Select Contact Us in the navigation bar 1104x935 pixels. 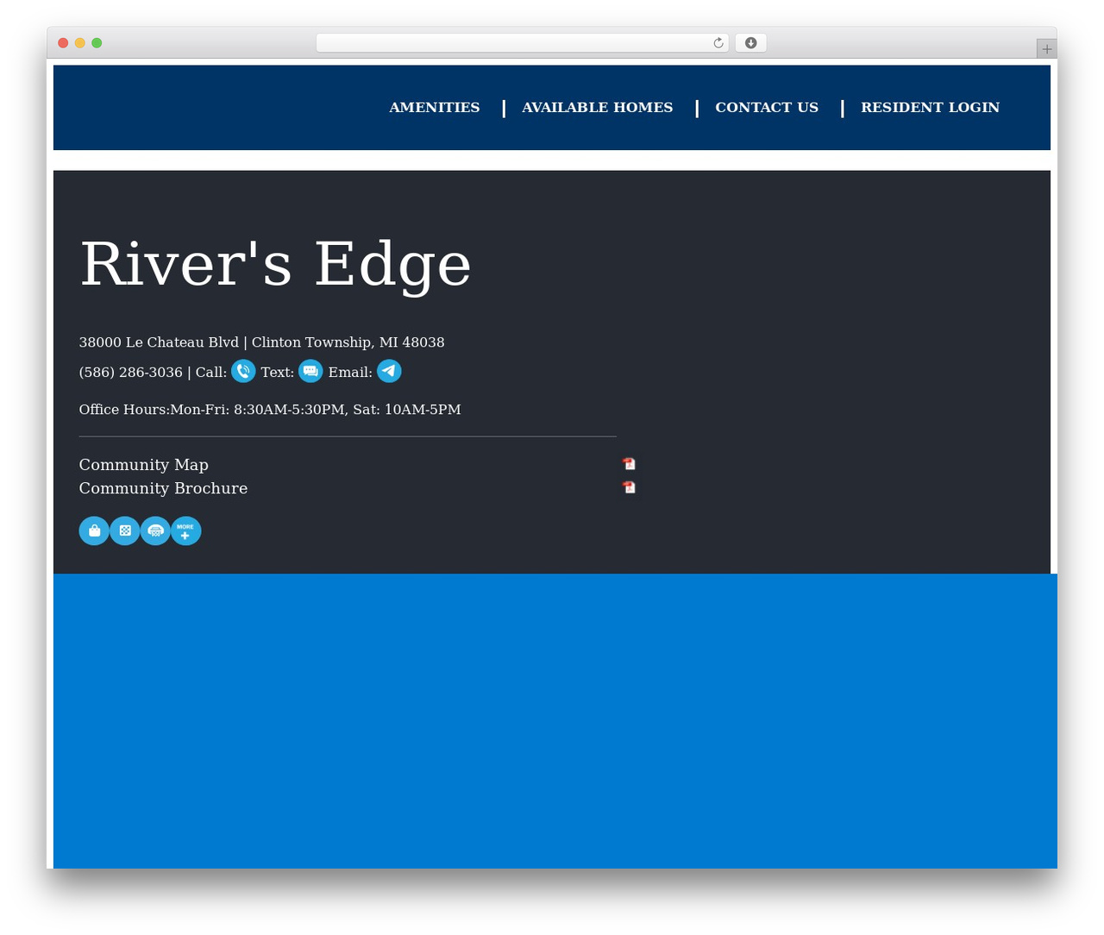pos(767,107)
